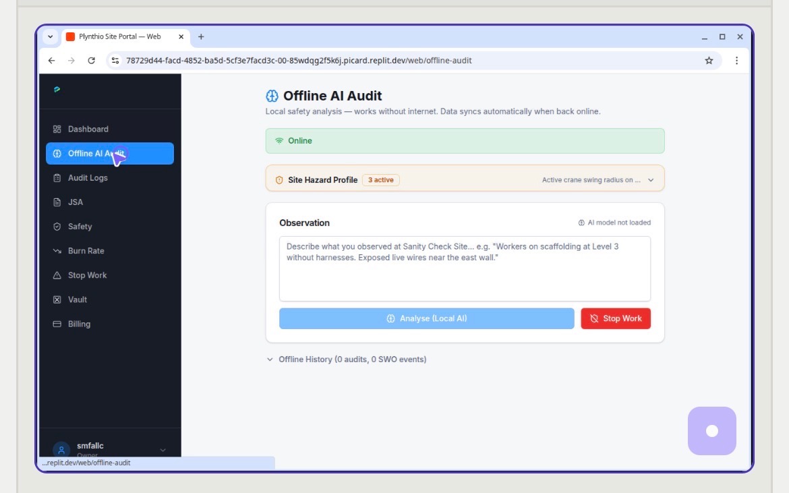
Task: Click the browser address bar URL
Action: (x=299, y=61)
